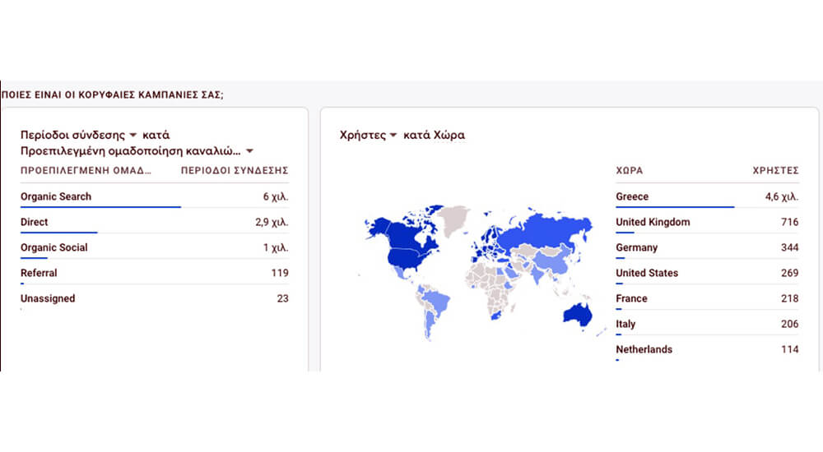
Task: Click the Greece users progress bar
Action: point(675,207)
